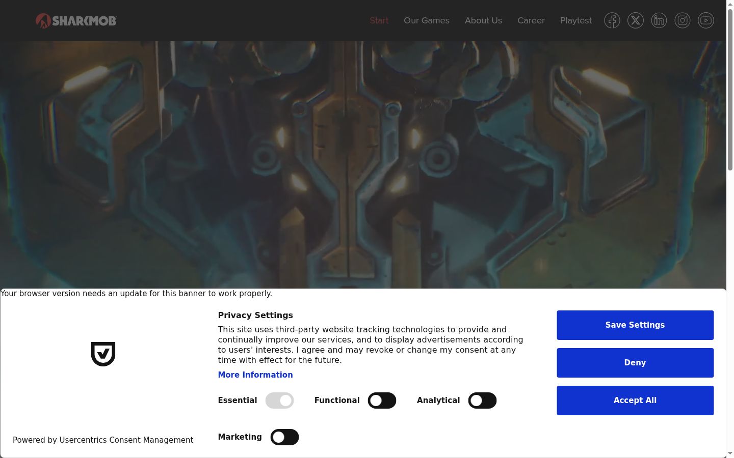Screen dimensions: 734x458
Task: Click the 'Marketing' category label
Action: point(240,437)
